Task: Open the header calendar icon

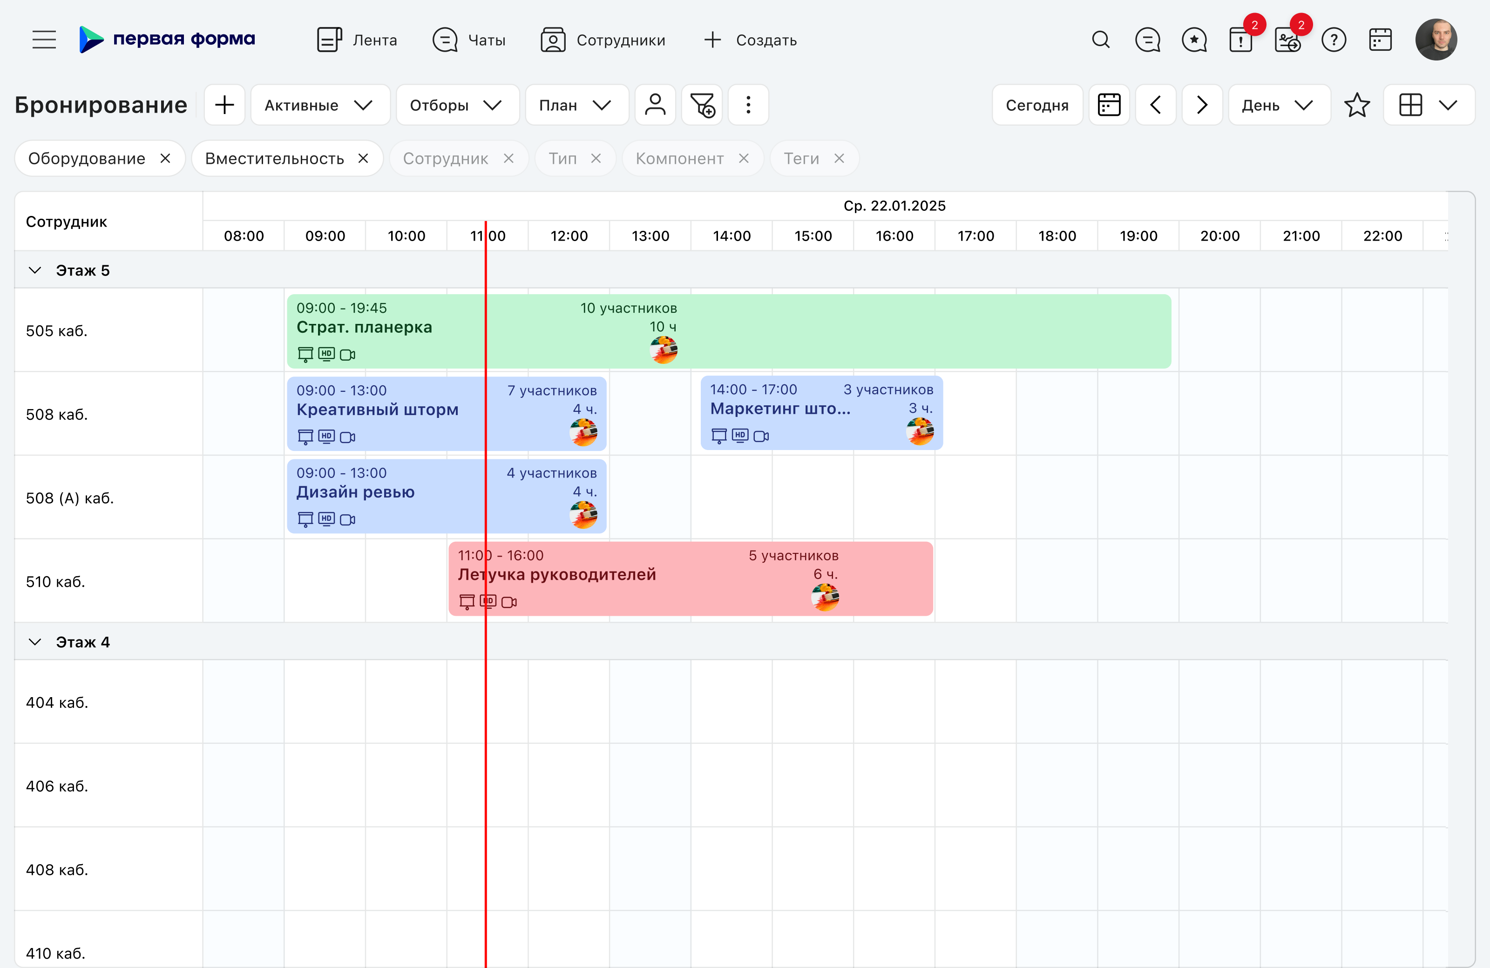Action: (x=1381, y=40)
